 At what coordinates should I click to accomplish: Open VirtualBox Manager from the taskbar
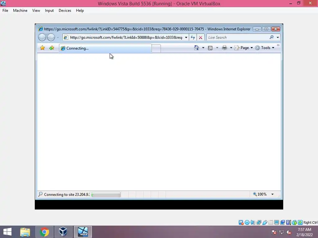63,232
